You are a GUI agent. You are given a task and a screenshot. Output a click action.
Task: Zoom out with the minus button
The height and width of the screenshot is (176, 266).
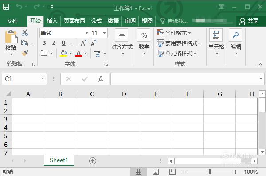pyautogui.click(x=184, y=172)
